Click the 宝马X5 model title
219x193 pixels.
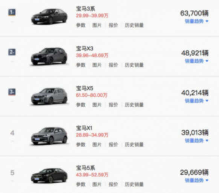(x=85, y=88)
